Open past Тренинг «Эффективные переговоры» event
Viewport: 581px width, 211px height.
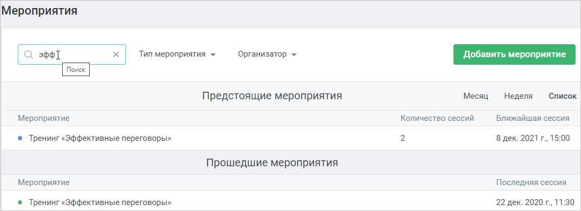click(100, 203)
